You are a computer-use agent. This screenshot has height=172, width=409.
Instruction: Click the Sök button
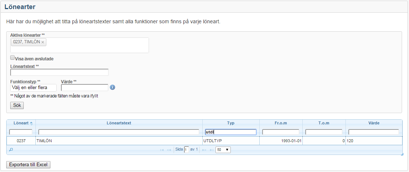coord(17,105)
